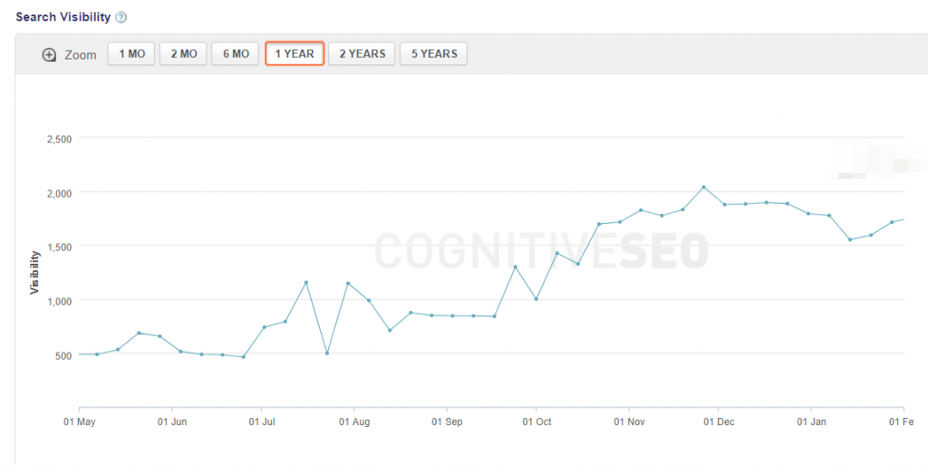The width and height of the screenshot is (928, 465).
Task: Select the 2 MO zoom range
Action: (183, 53)
